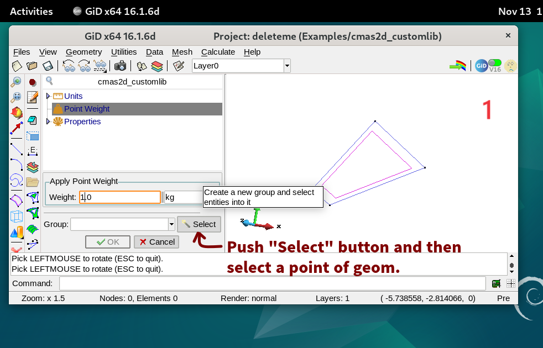Click the dimension E measure icon
543x348 pixels.
32,151
